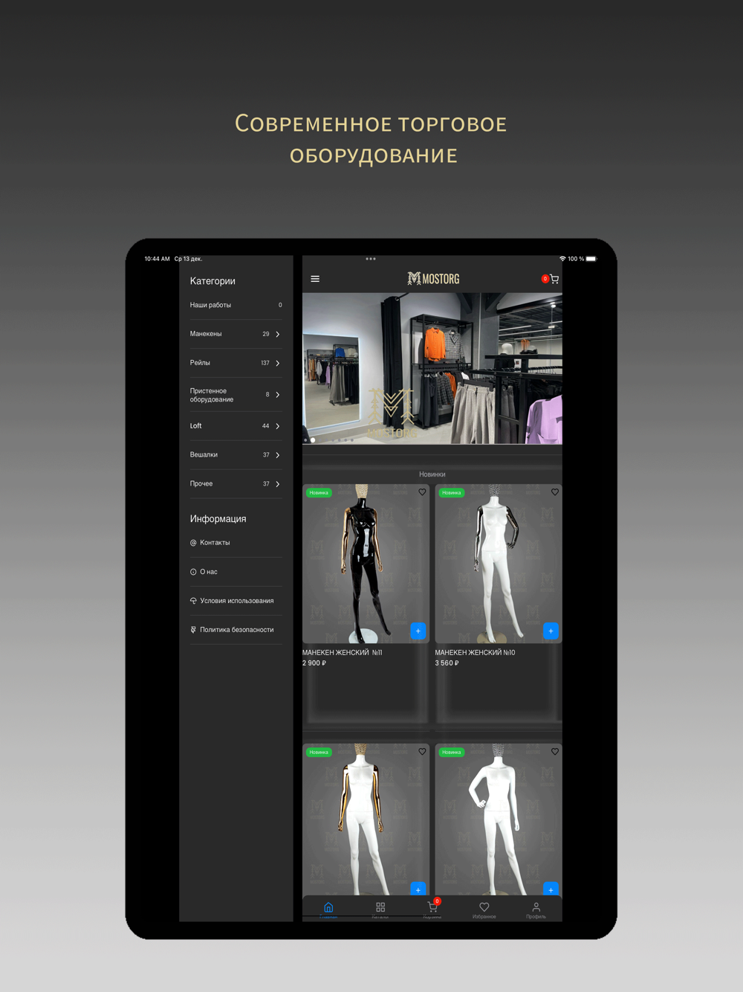The image size is (743, 992).
Task: Switch to Каталог tab in bottom bar
Action: tap(380, 909)
